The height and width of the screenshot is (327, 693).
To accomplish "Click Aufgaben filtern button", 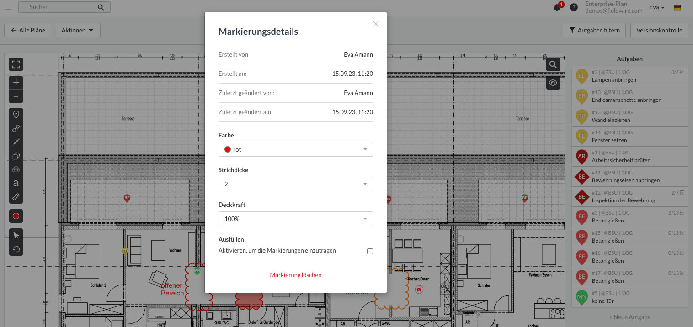I will (595, 30).
